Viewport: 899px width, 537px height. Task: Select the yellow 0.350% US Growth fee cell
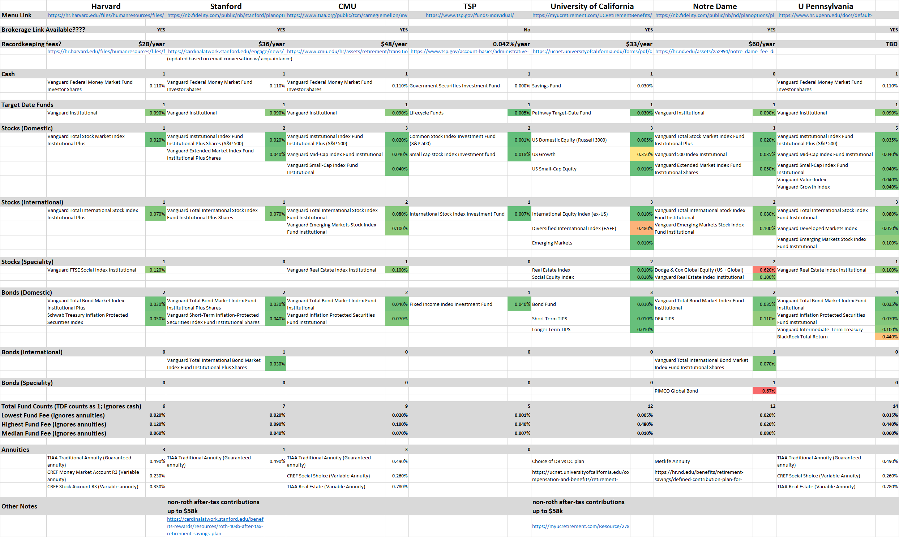(x=642, y=154)
